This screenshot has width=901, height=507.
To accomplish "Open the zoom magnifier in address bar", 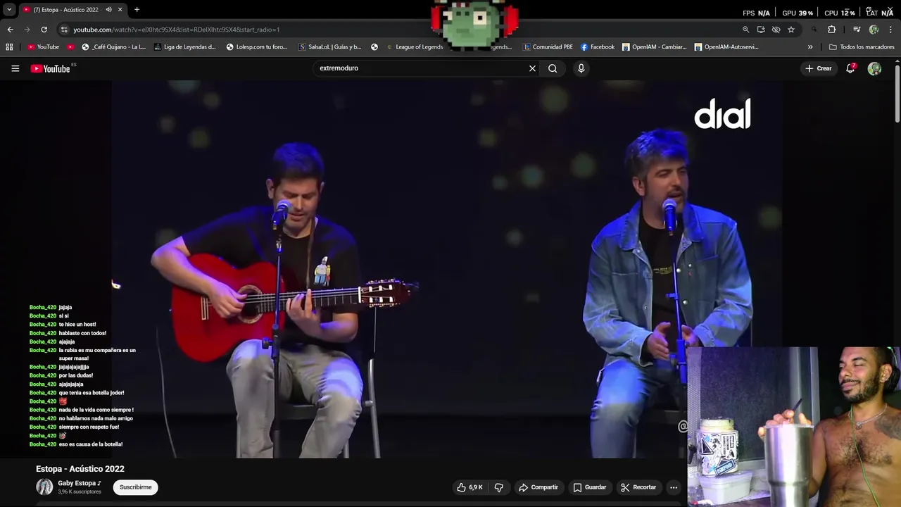I will point(745,30).
